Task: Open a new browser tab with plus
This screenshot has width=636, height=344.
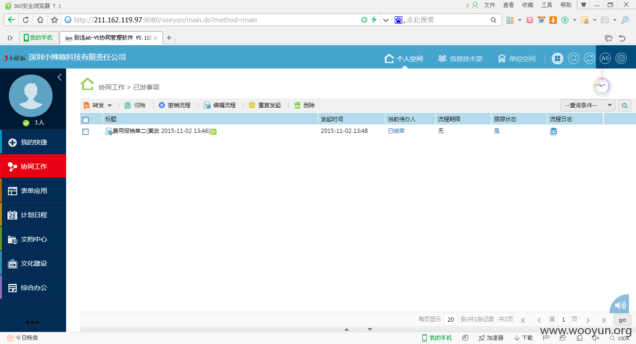Action: coord(169,38)
